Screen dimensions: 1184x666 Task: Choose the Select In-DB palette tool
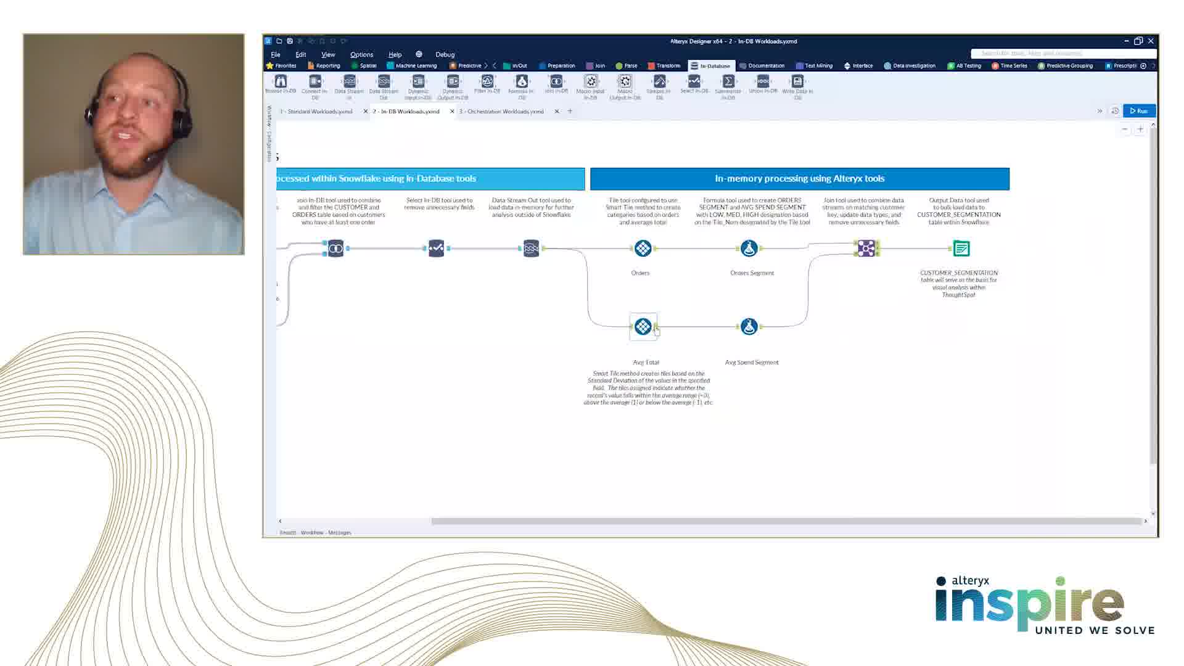[x=694, y=84]
